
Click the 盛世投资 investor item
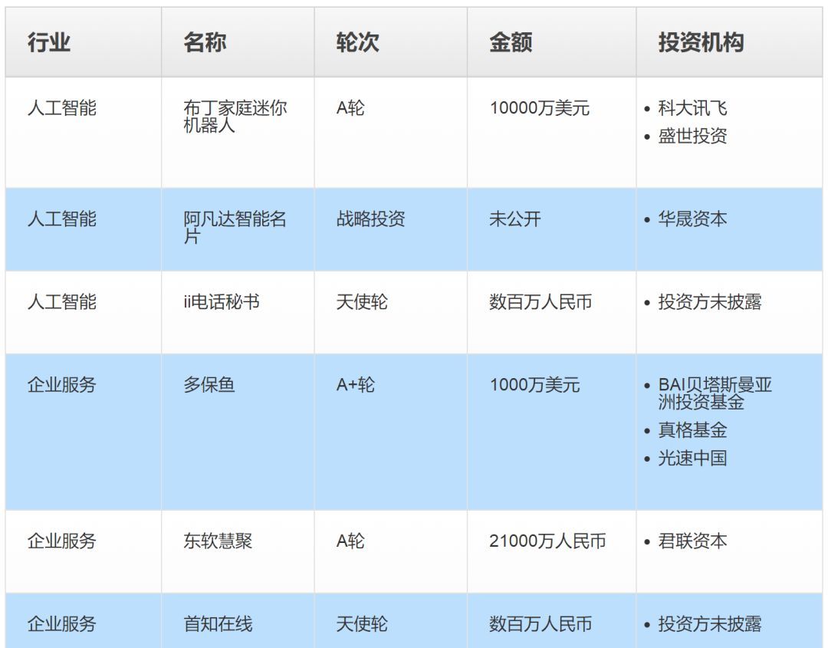692,137
